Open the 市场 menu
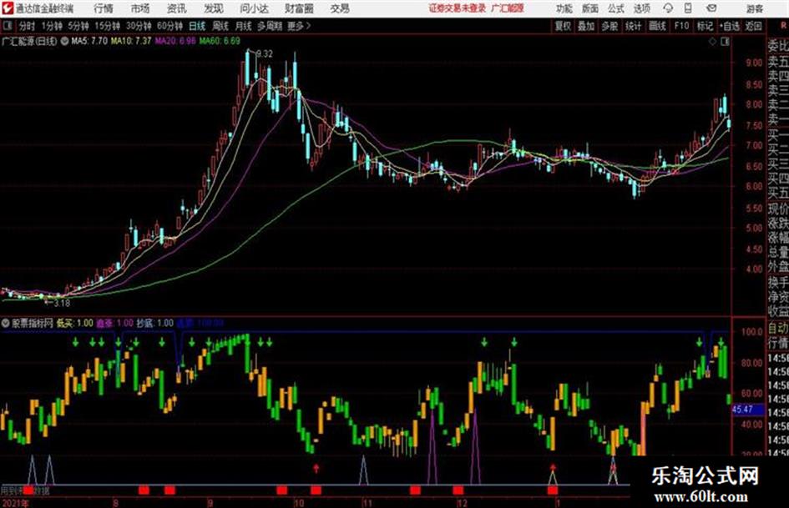 pyautogui.click(x=140, y=8)
